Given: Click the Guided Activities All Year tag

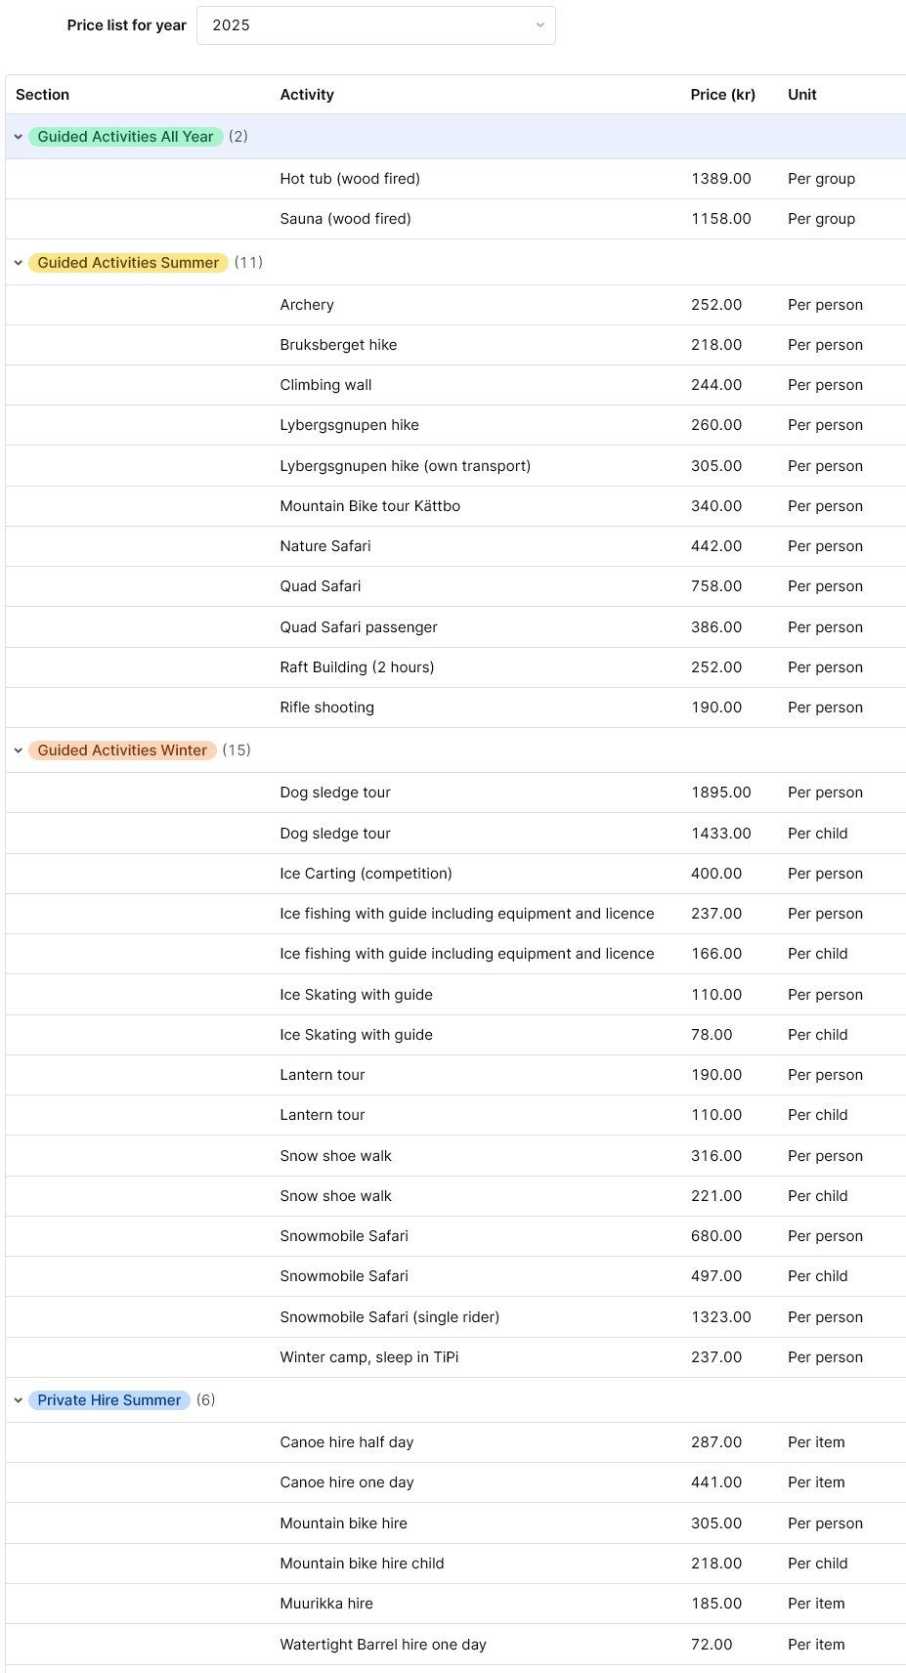Looking at the screenshot, I should [x=125, y=137].
